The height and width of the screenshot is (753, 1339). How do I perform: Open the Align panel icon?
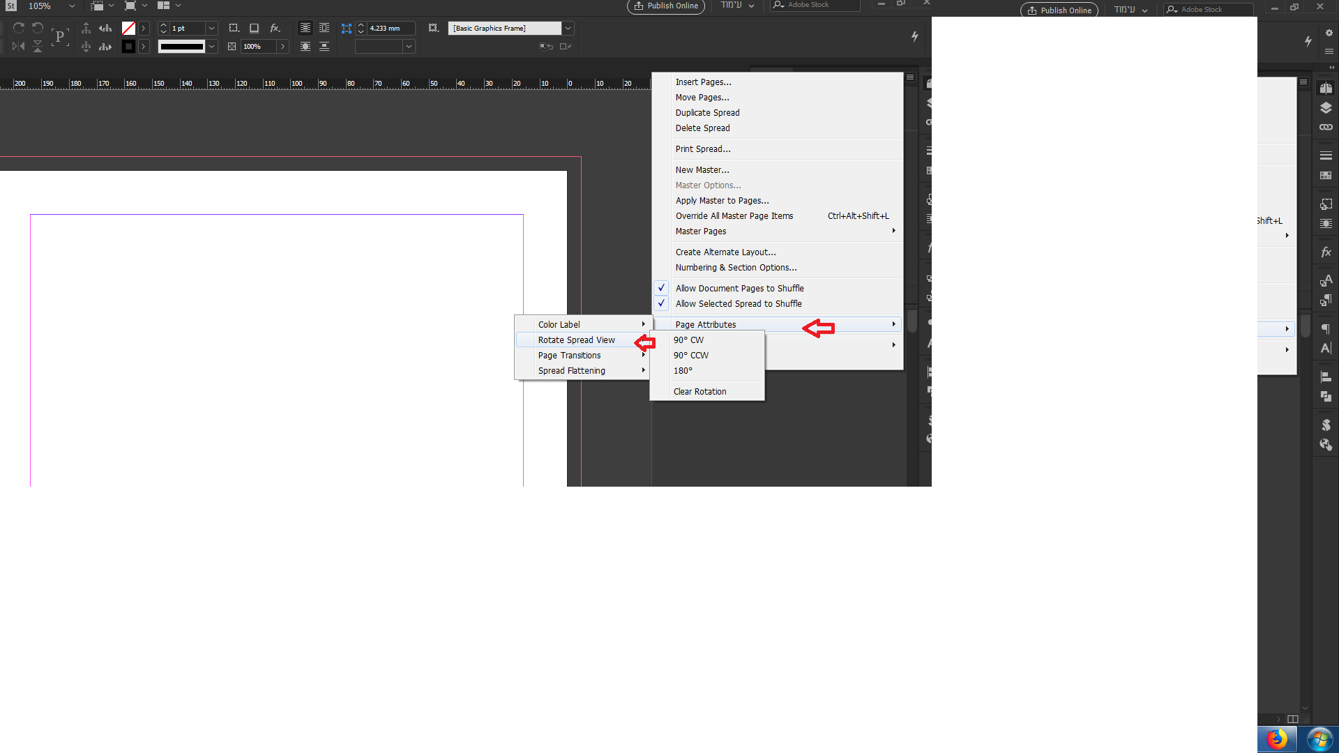point(1326,377)
